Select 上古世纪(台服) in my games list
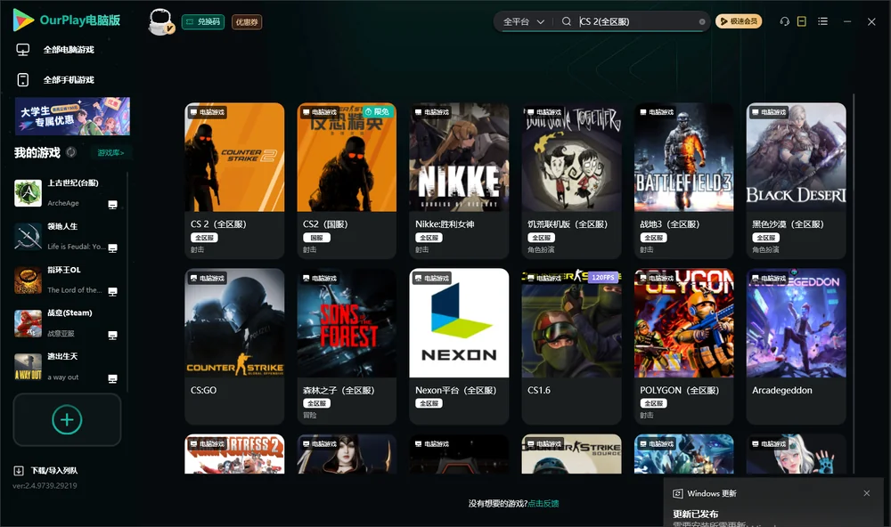 (x=67, y=193)
